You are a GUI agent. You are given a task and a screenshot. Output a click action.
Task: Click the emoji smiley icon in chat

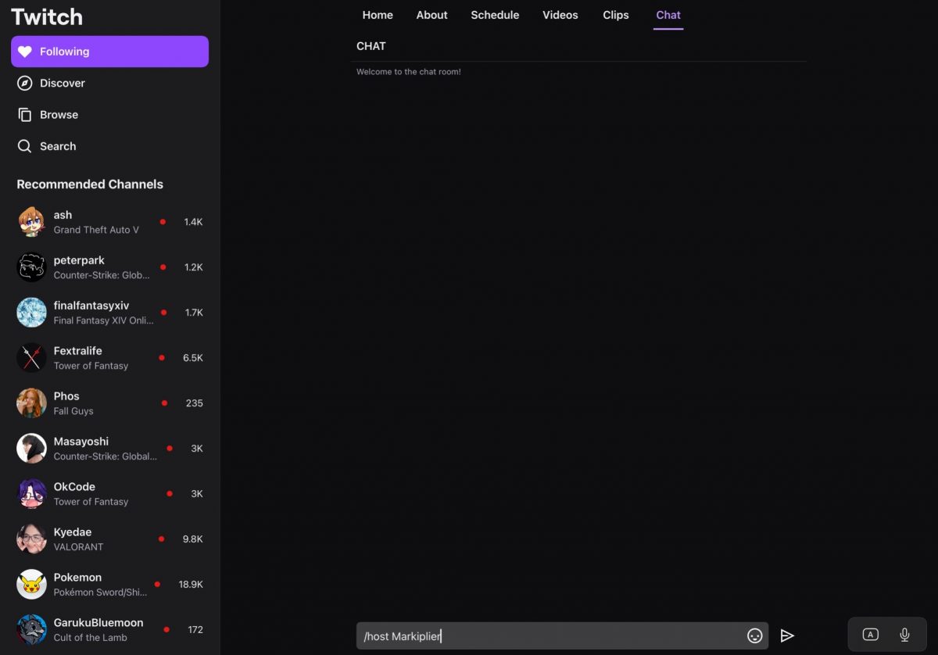(754, 635)
